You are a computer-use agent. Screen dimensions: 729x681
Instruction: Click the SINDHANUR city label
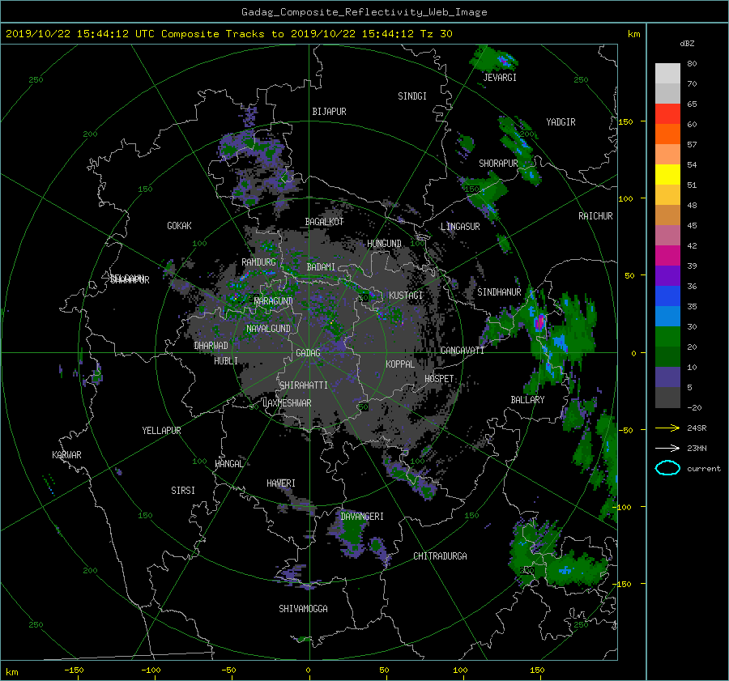(x=499, y=292)
